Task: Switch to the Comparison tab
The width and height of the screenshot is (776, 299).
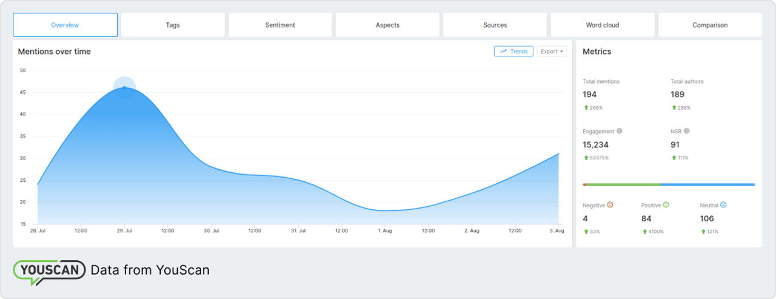Action: [x=710, y=25]
